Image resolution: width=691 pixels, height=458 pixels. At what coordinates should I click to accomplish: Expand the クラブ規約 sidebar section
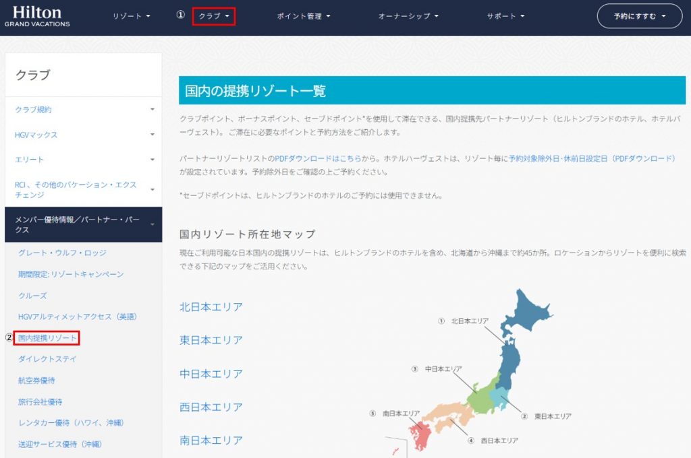[34, 110]
